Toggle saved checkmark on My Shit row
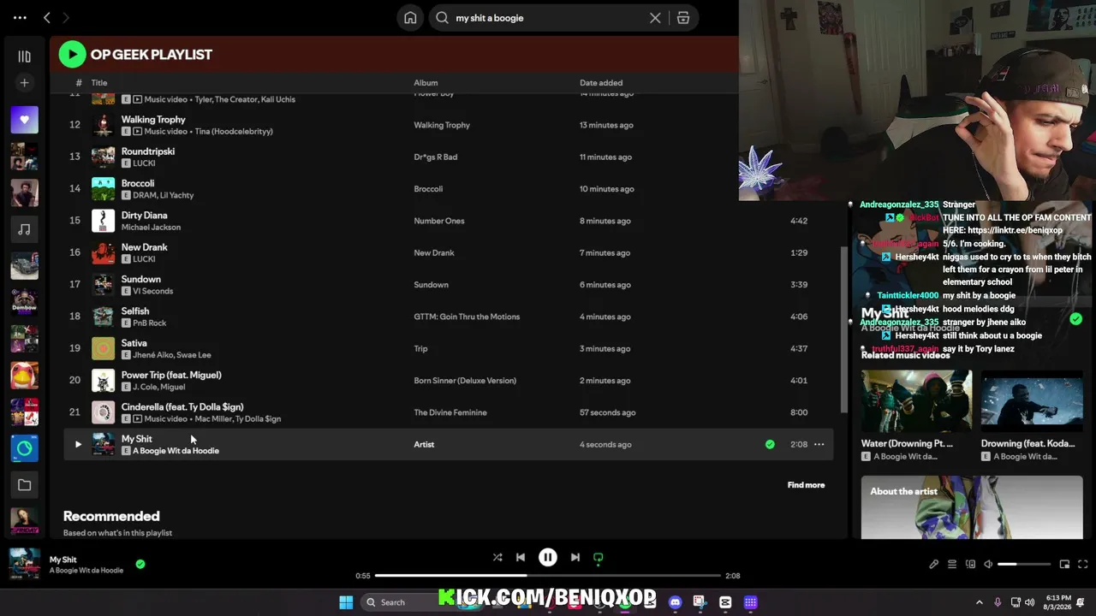Viewport: 1096px width, 616px height. point(770,445)
